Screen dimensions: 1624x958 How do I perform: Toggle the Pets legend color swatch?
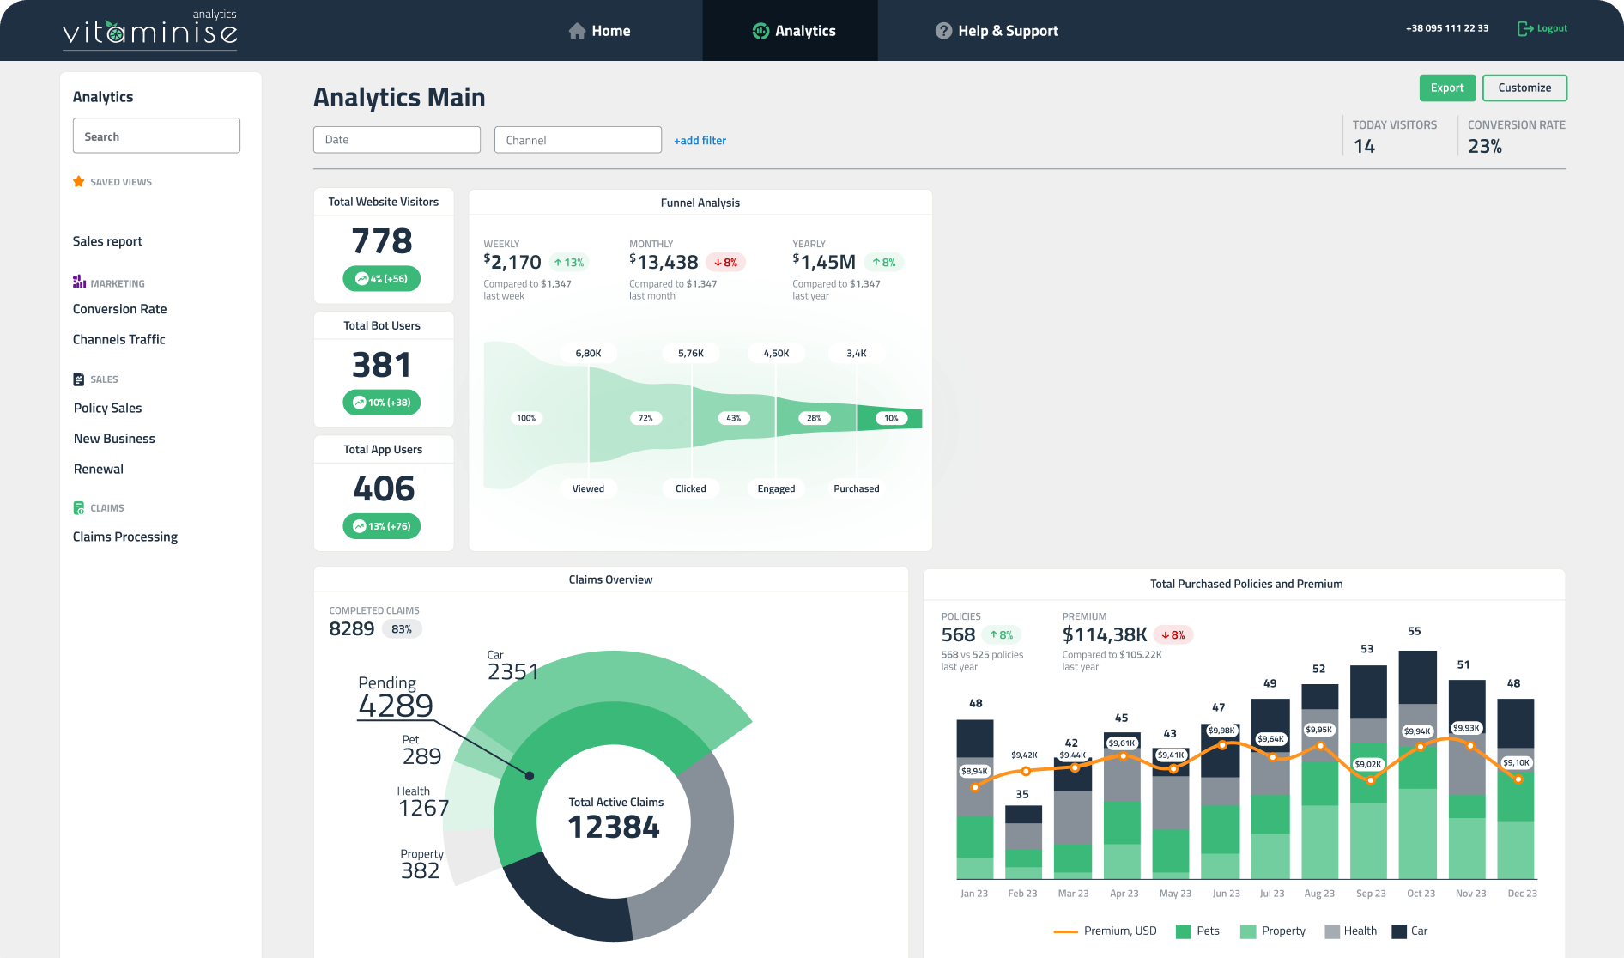pos(1184,931)
